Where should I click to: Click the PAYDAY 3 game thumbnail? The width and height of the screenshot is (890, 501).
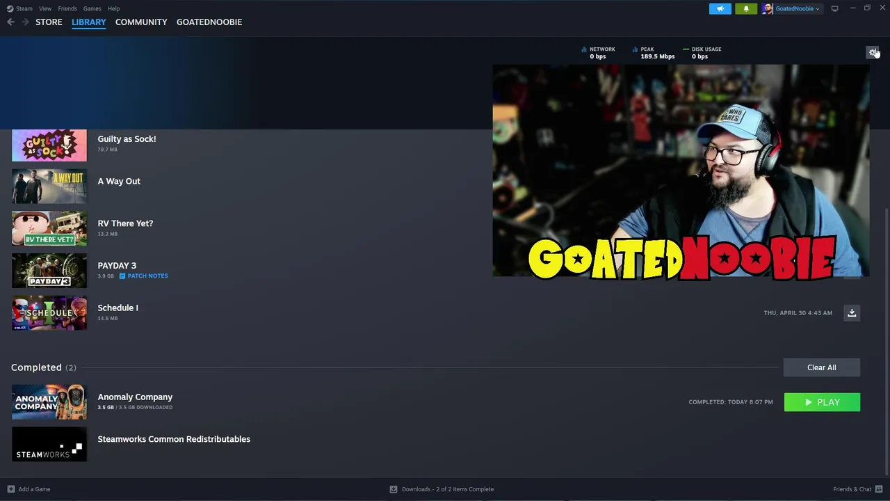pyautogui.click(x=49, y=271)
